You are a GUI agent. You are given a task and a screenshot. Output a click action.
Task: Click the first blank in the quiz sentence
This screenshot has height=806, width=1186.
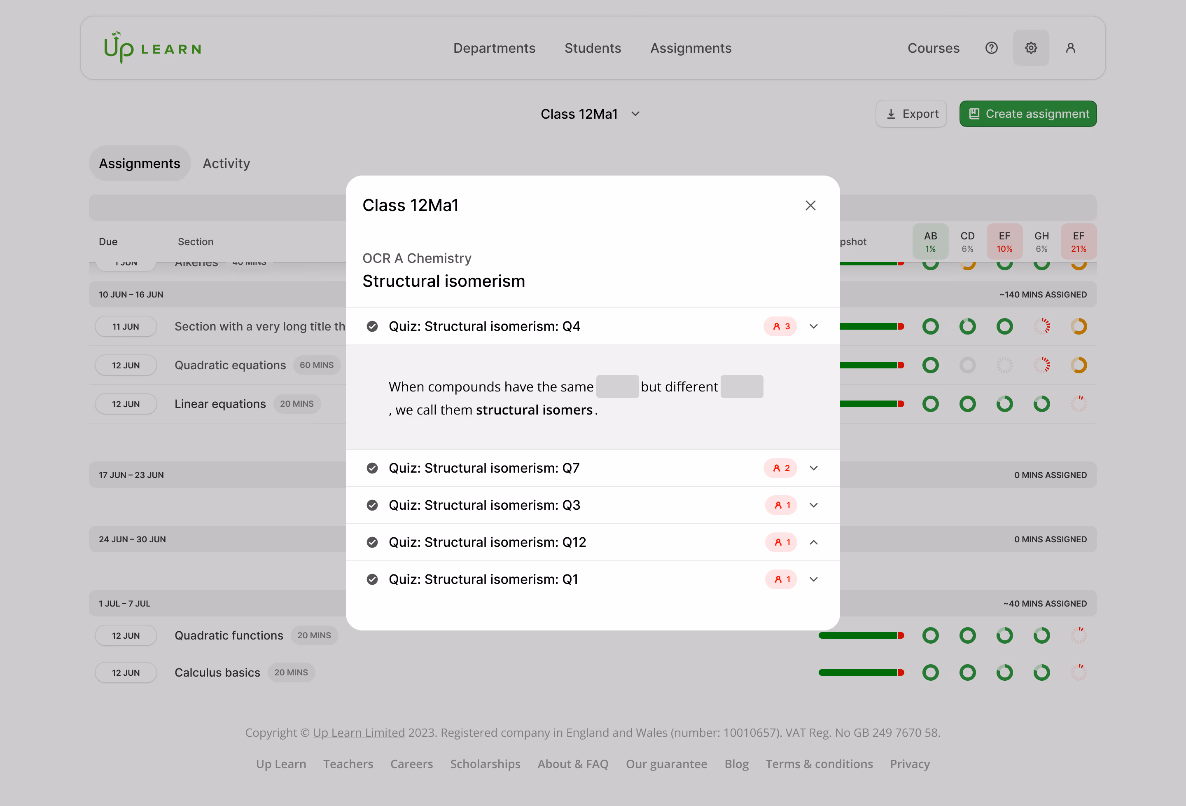pos(617,387)
